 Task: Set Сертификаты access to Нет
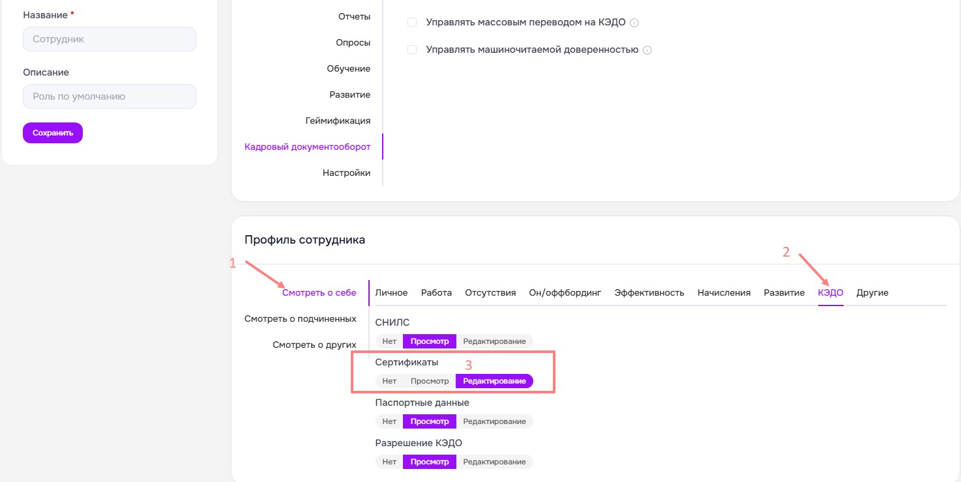[x=389, y=381]
